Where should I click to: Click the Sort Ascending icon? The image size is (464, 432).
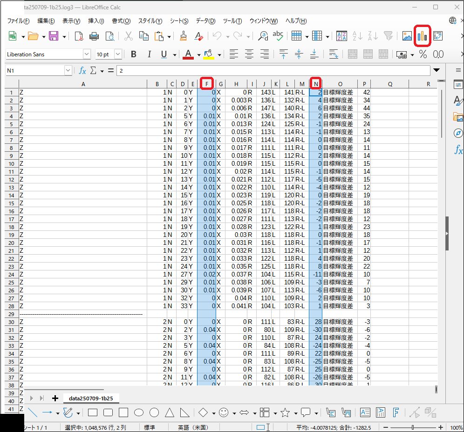coord(357,36)
